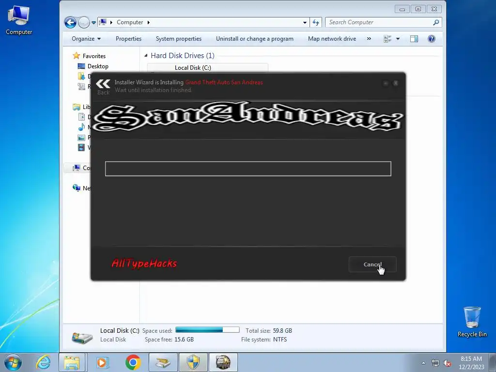Select Favorites in navigation pane

(94, 56)
